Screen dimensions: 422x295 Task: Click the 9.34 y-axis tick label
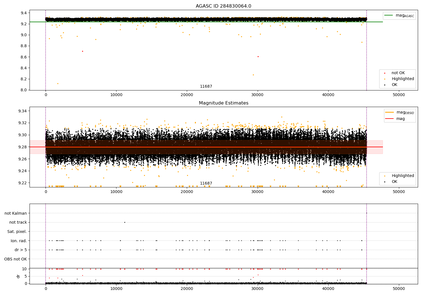(x=23, y=111)
